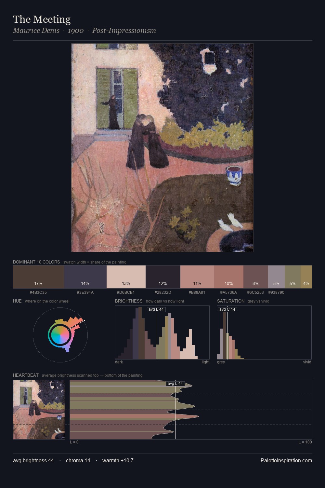Click the hue color wheel

click(60, 334)
